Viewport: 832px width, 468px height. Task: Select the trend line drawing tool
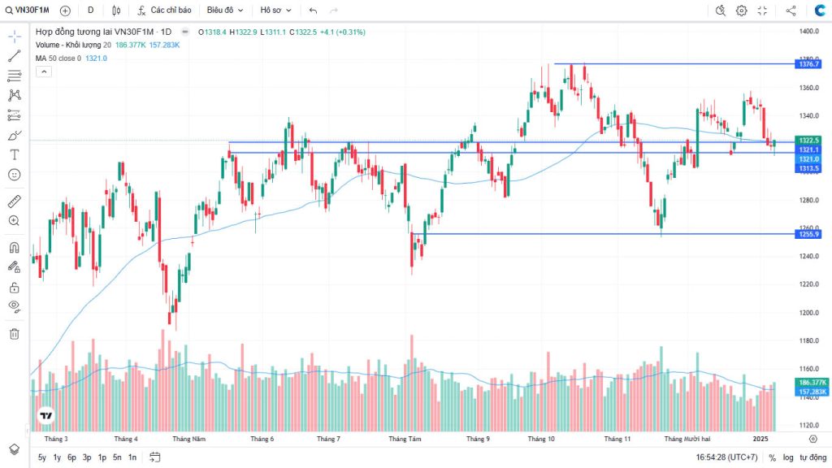point(14,56)
